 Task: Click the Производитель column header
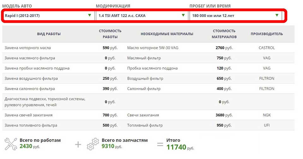(267, 34)
